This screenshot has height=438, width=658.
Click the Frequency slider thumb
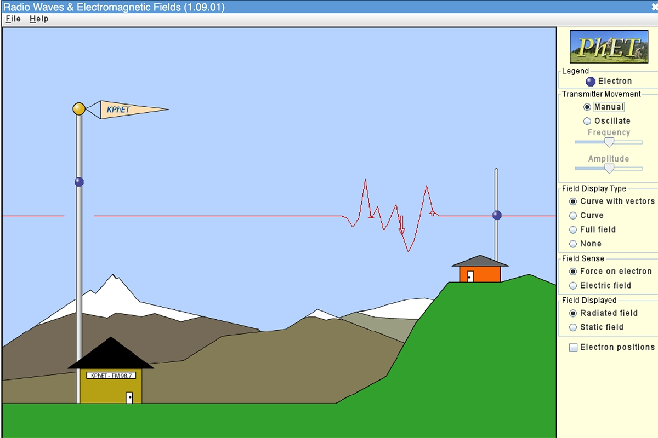pyautogui.click(x=609, y=142)
